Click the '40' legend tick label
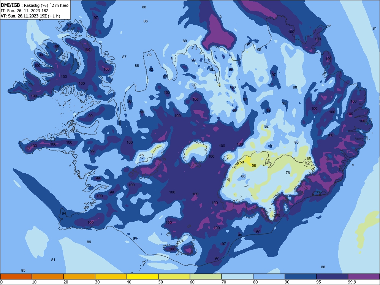The width and height of the screenshot is (380, 285). tap(129, 282)
